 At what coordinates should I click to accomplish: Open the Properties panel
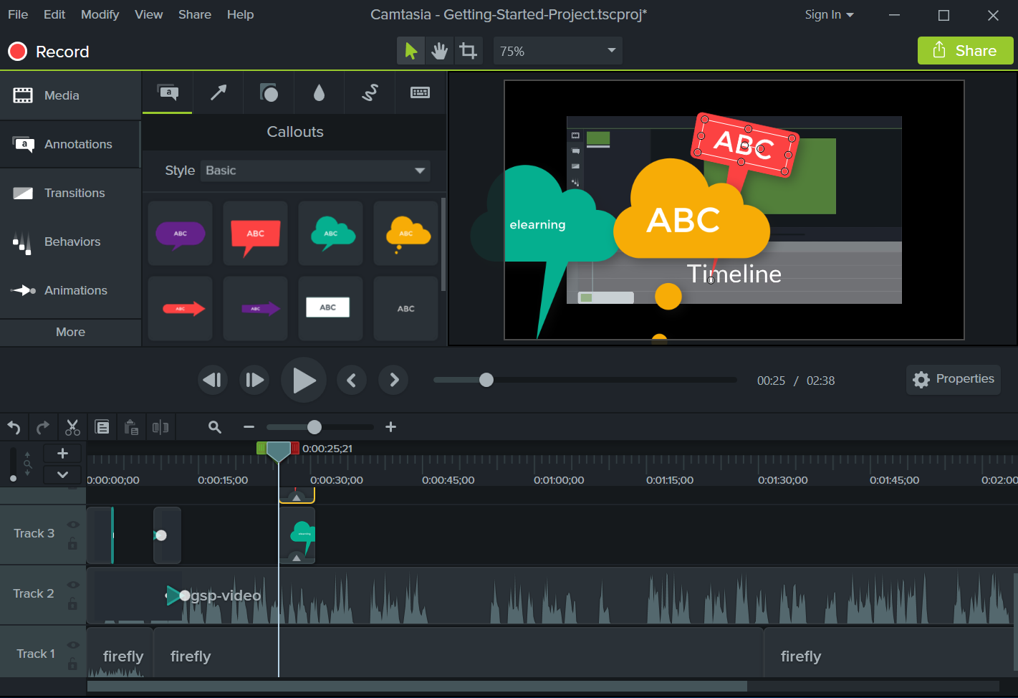click(953, 379)
